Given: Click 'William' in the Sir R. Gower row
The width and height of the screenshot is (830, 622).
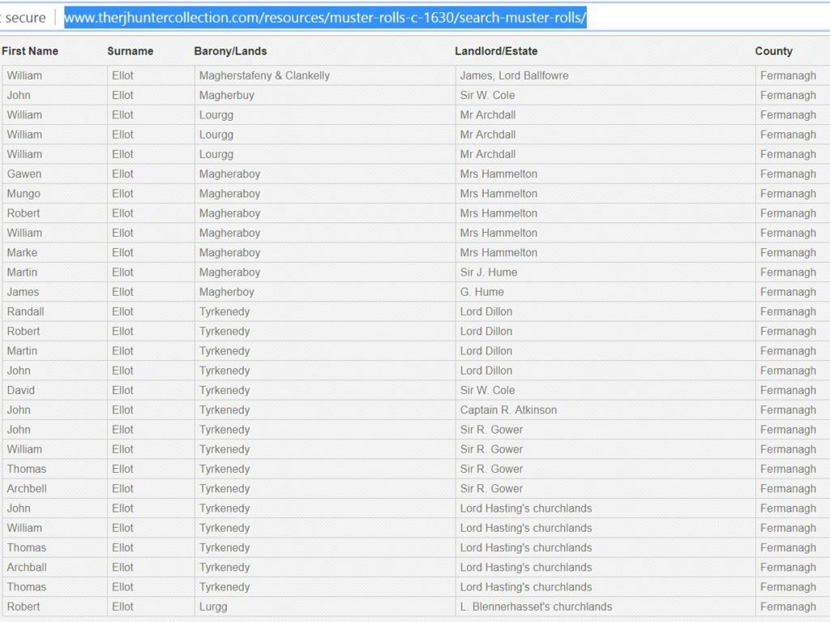Looking at the screenshot, I should [24, 449].
